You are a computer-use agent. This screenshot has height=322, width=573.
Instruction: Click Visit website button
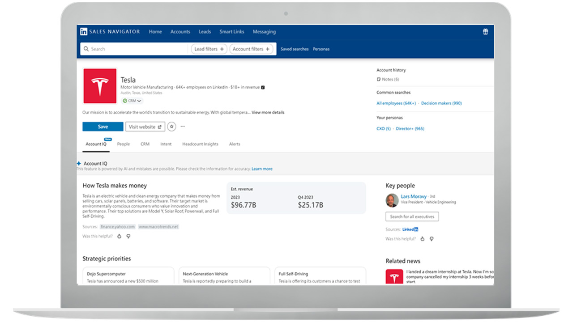(x=145, y=127)
